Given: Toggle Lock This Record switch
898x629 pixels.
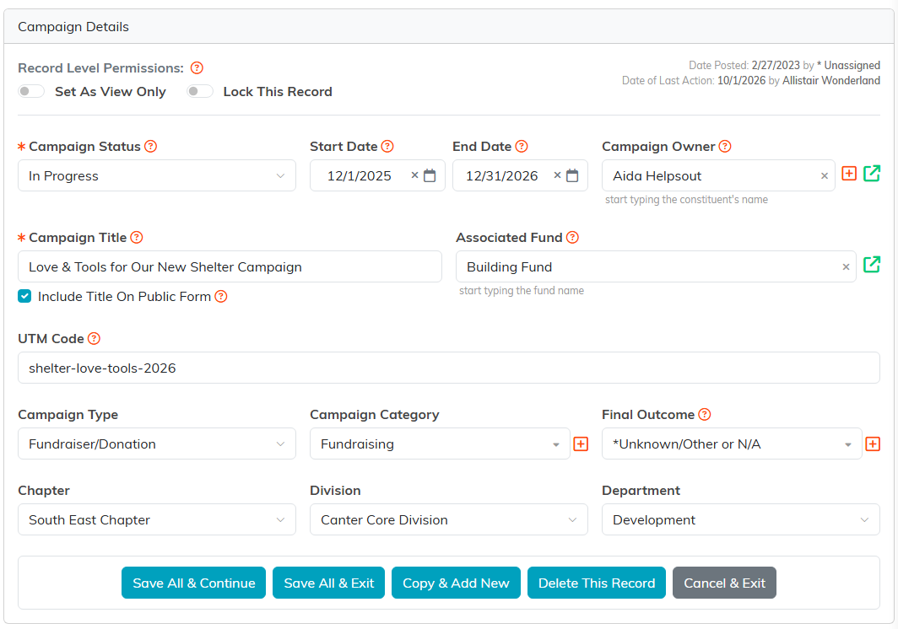Looking at the screenshot, I should tap(200, 92).
